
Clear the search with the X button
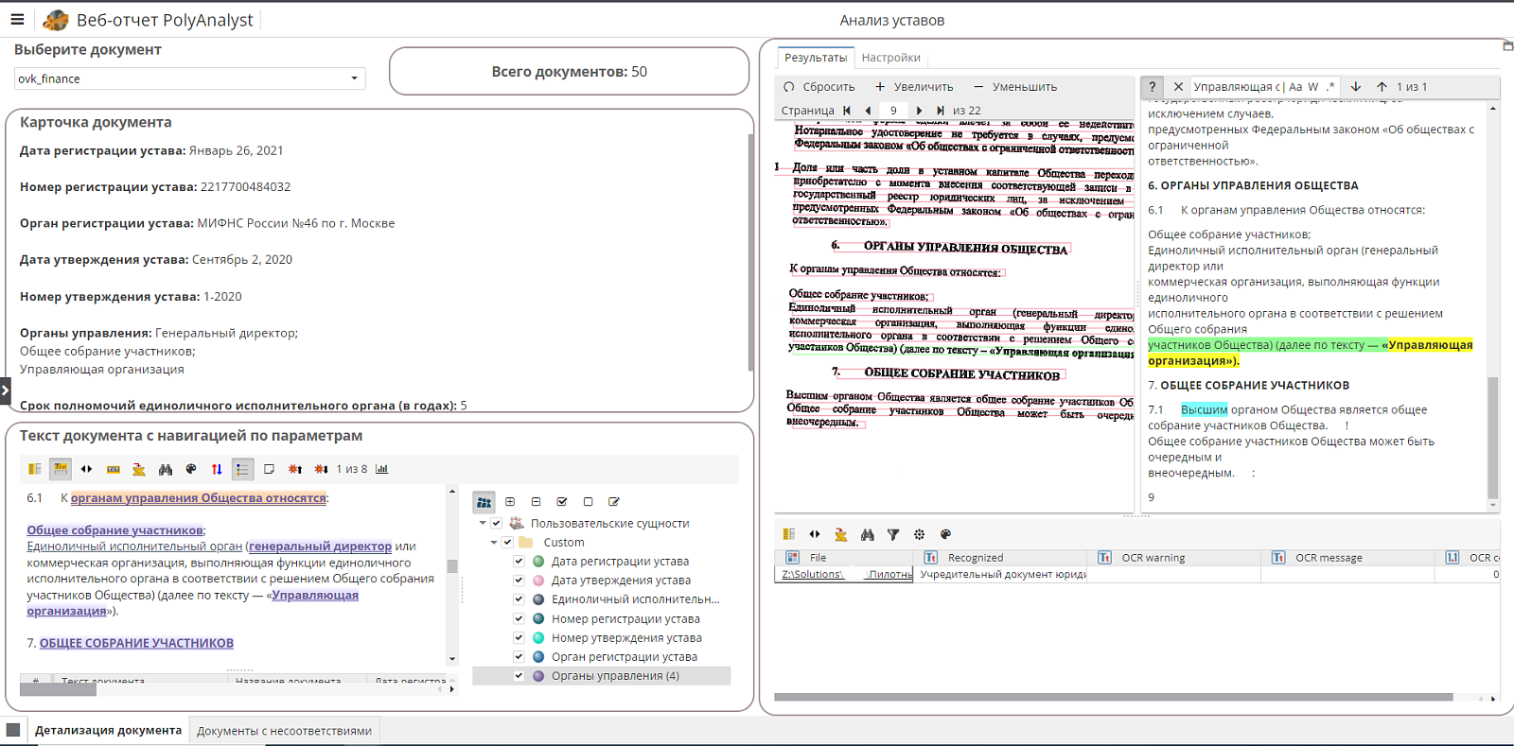1178,87
